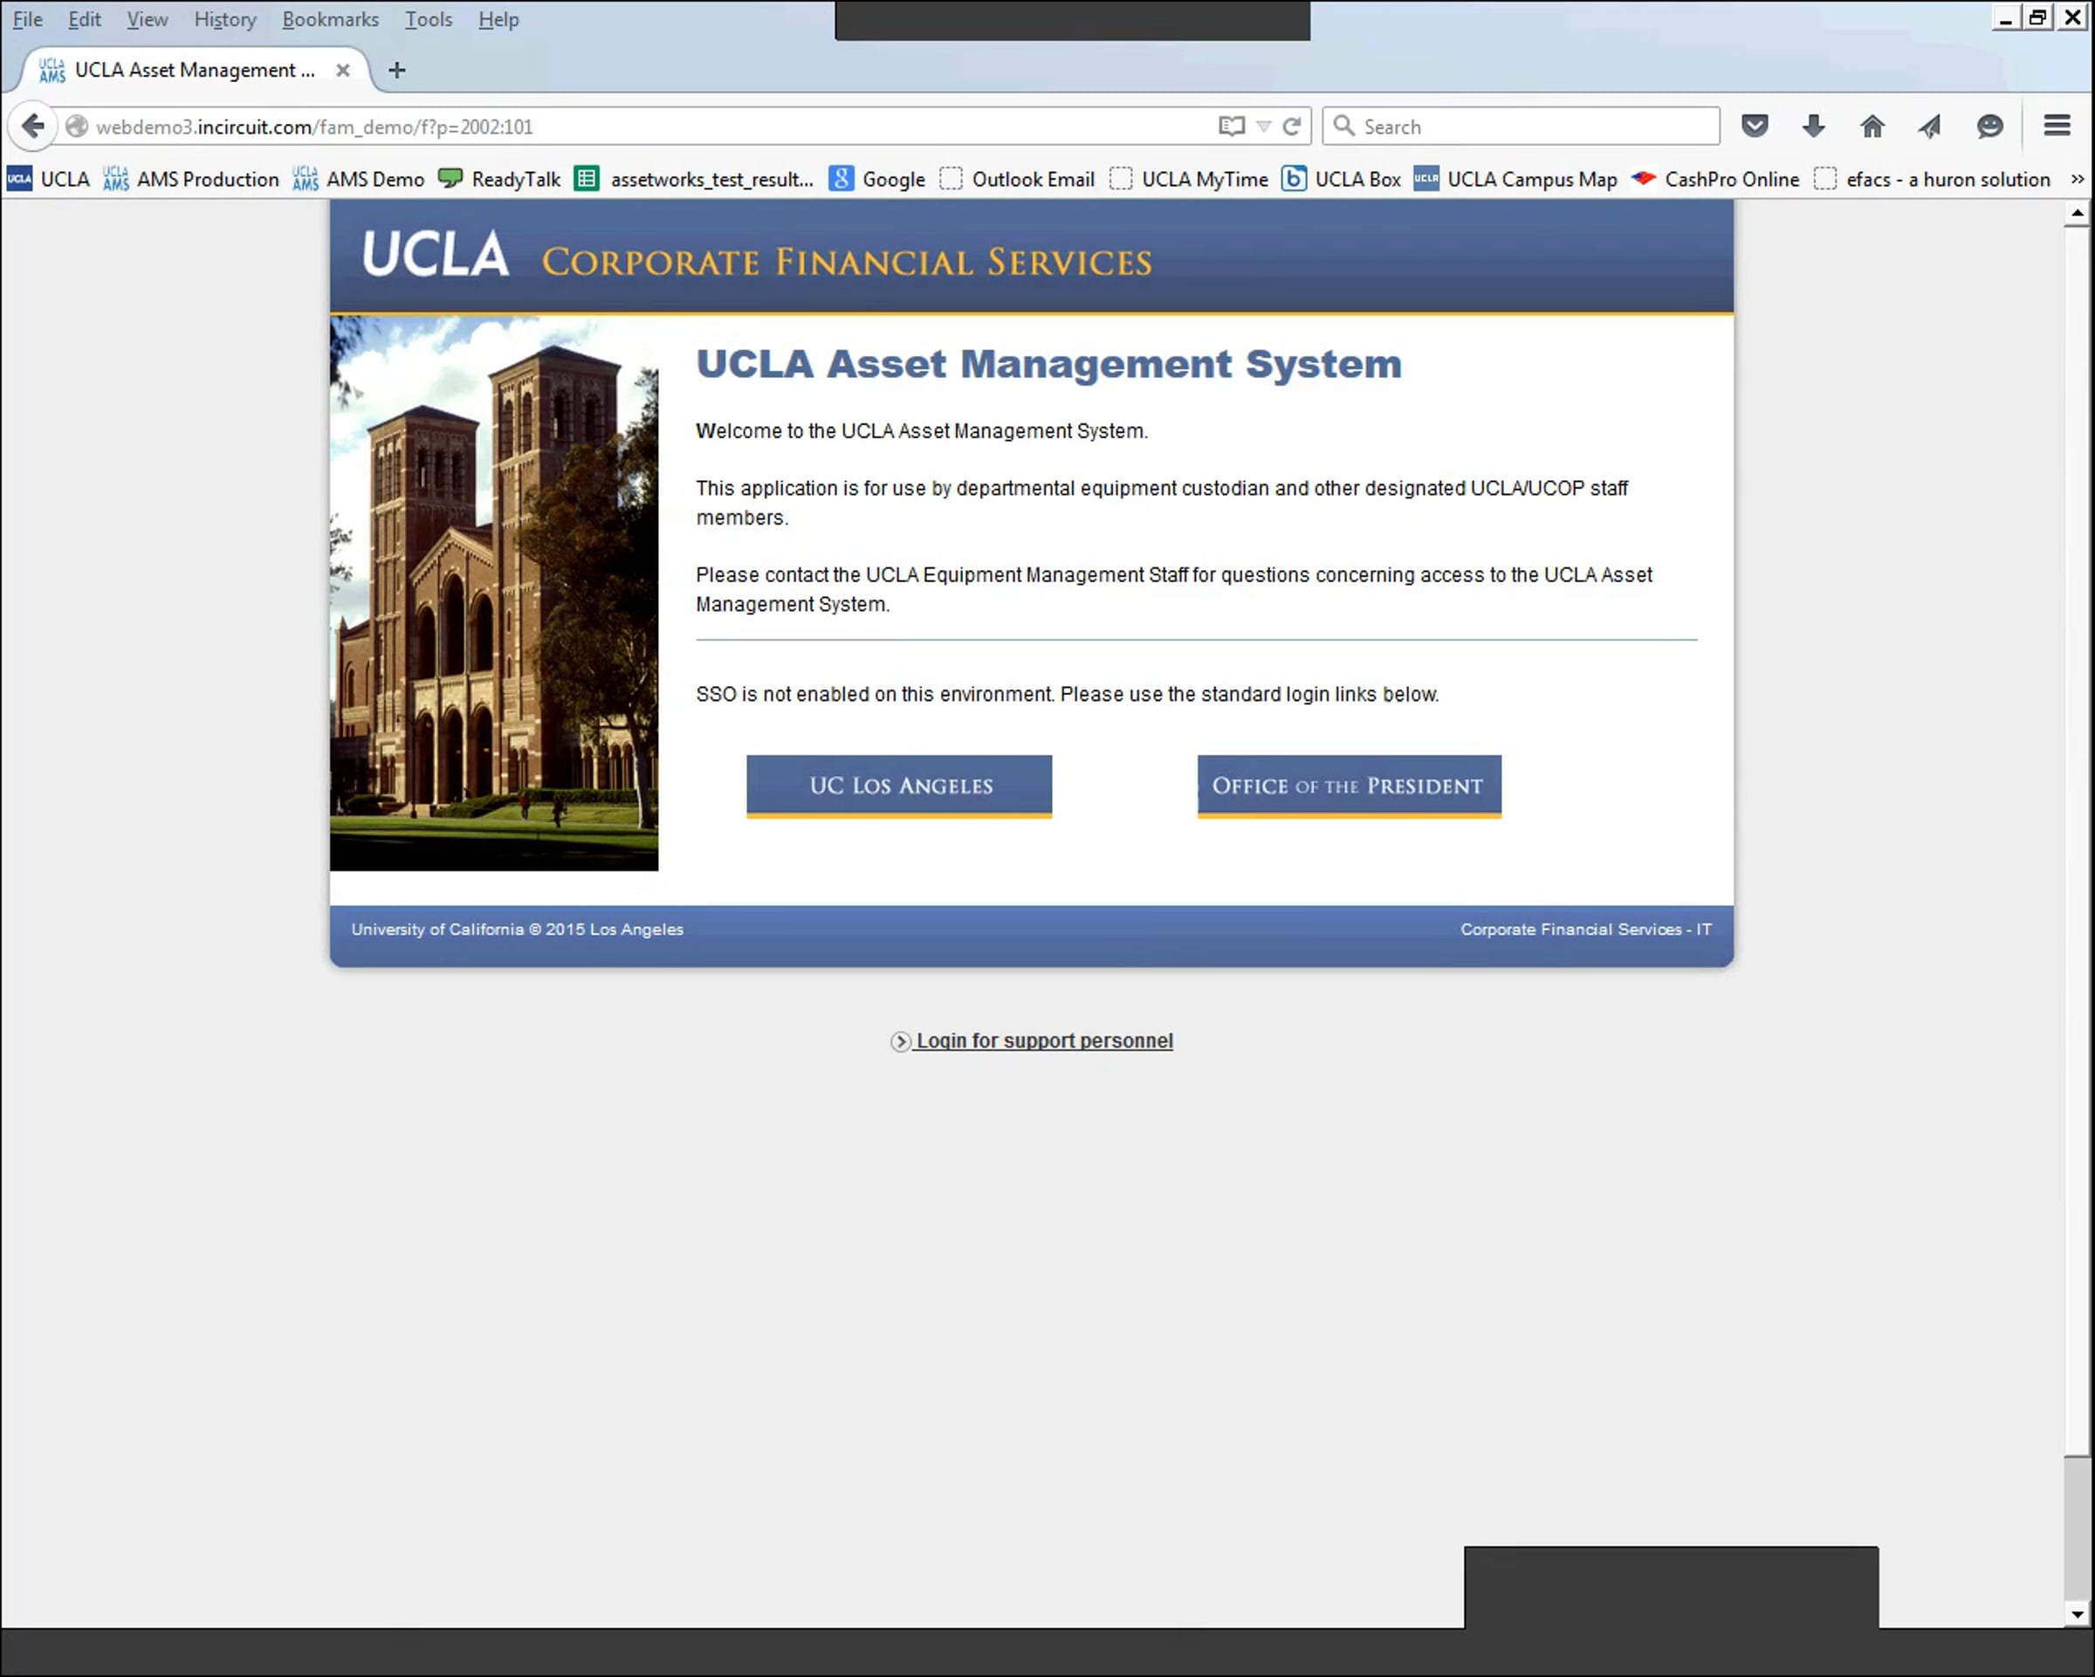Open the UCLA Campus Map bookmark
Viewport: 2095px width, 1677px height.
pos(1516,180)
